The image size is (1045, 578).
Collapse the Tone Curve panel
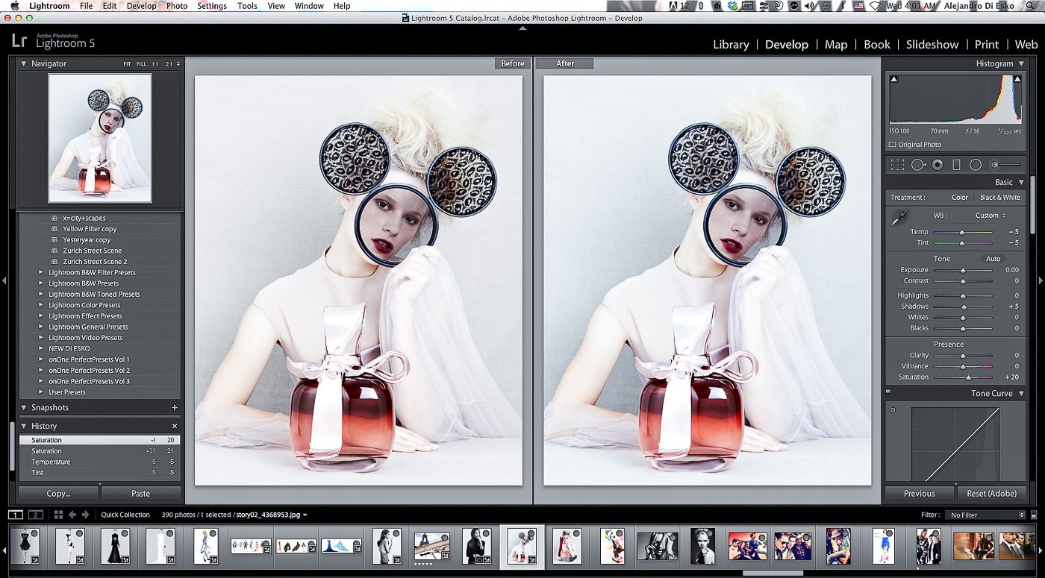[1021, 394]
